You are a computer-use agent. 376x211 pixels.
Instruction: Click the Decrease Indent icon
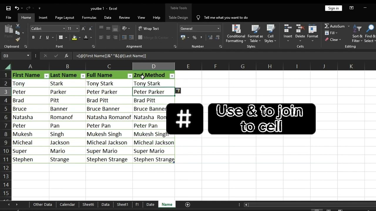click(124, 38)
